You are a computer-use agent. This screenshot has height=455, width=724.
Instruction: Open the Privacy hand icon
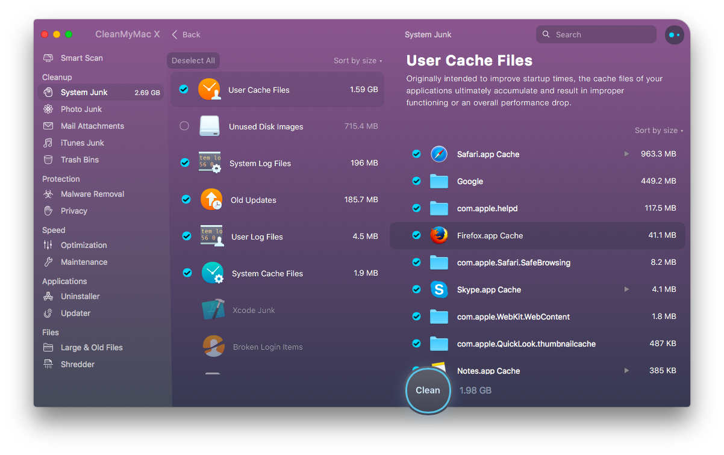coord(48,211)
